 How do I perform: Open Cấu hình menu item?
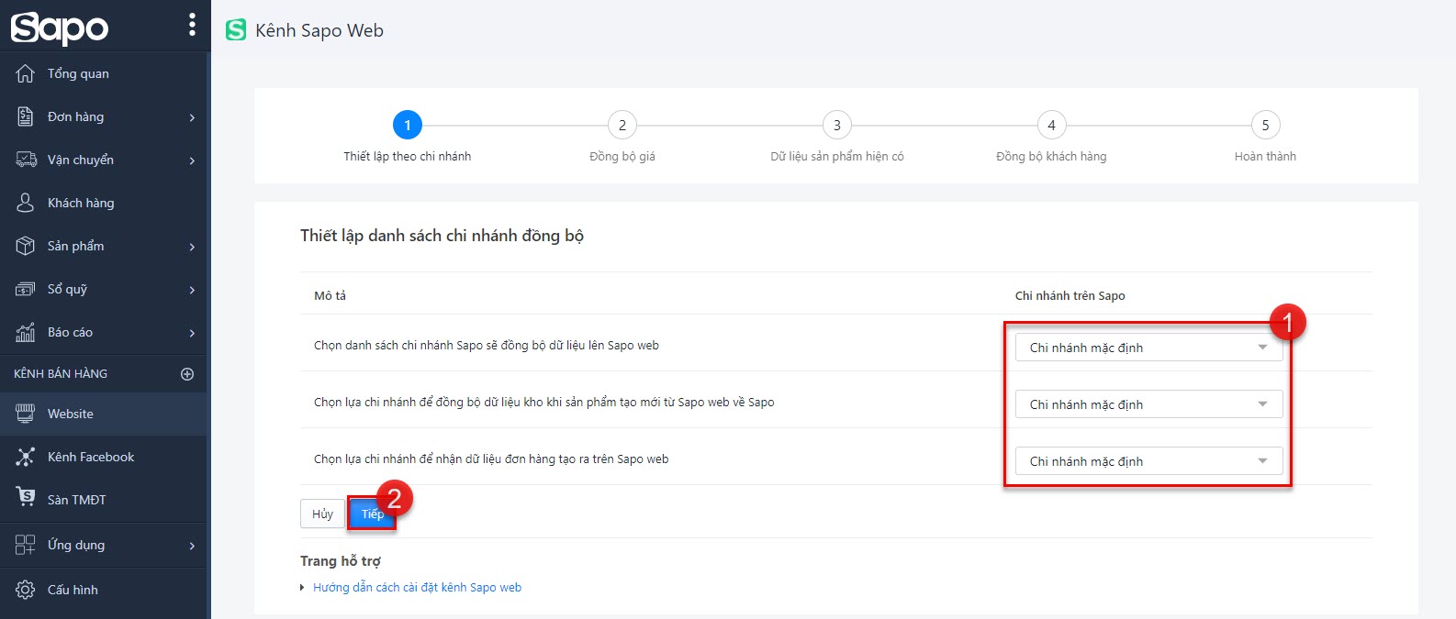point(104,590)
